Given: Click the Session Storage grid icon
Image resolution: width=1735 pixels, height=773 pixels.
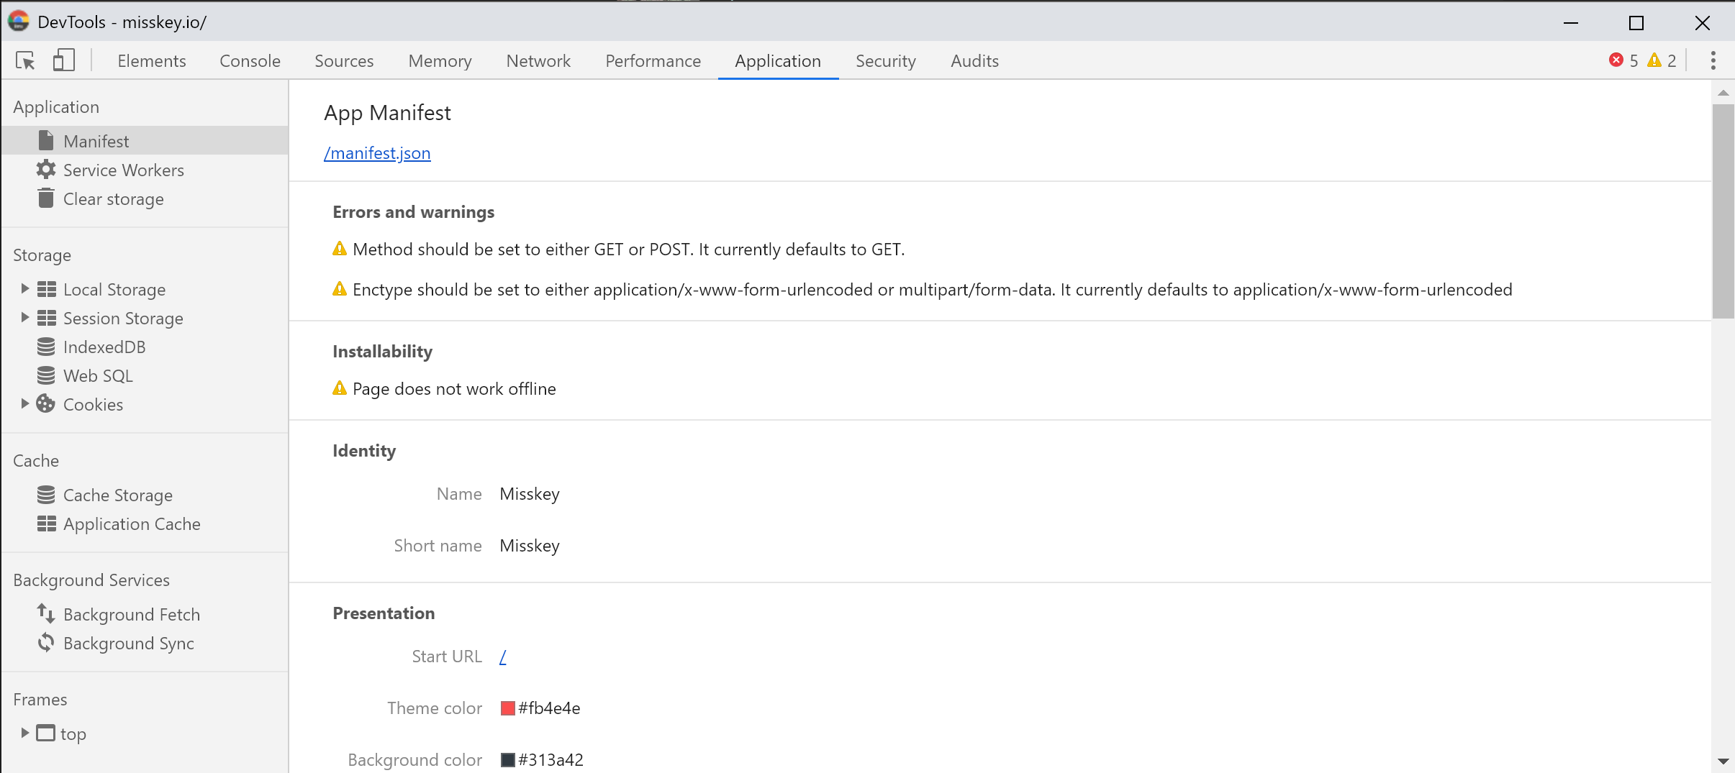Looking at the screenshot, I should click(47, 318).
